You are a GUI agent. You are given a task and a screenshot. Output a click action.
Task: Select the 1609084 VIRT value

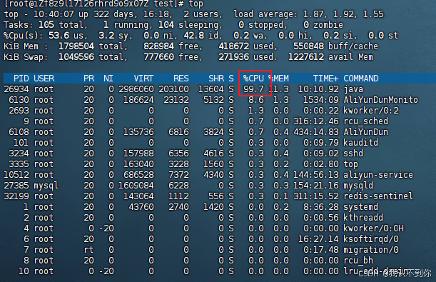tap(136, 186)
